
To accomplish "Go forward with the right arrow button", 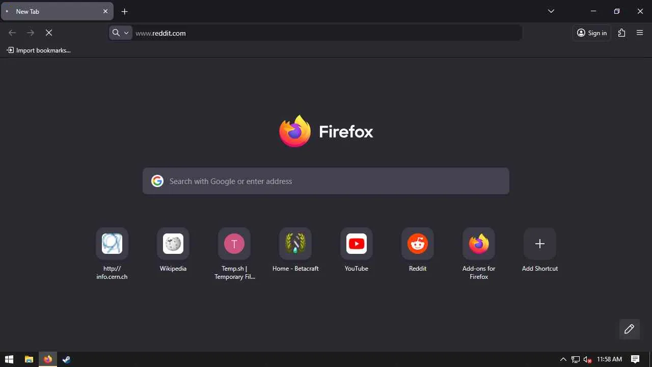I will pos(31,33).
